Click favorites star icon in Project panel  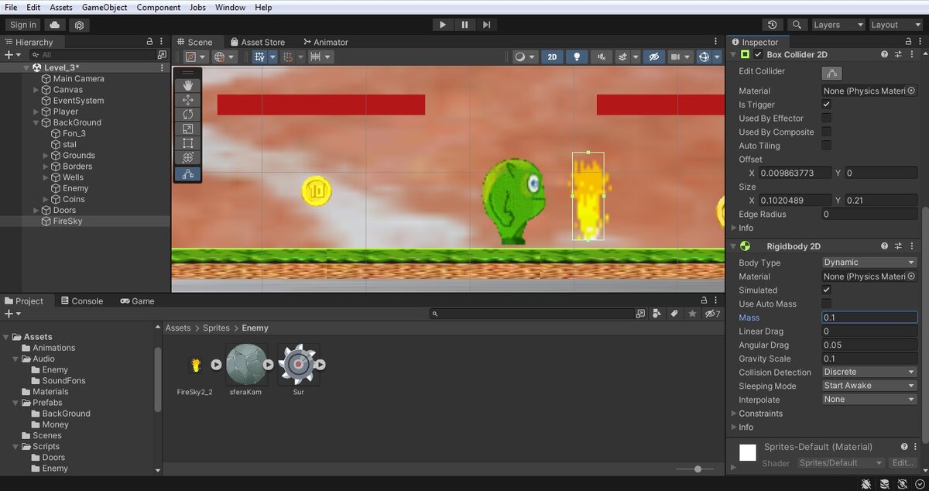pyautogui.click(x=691, y=314)
